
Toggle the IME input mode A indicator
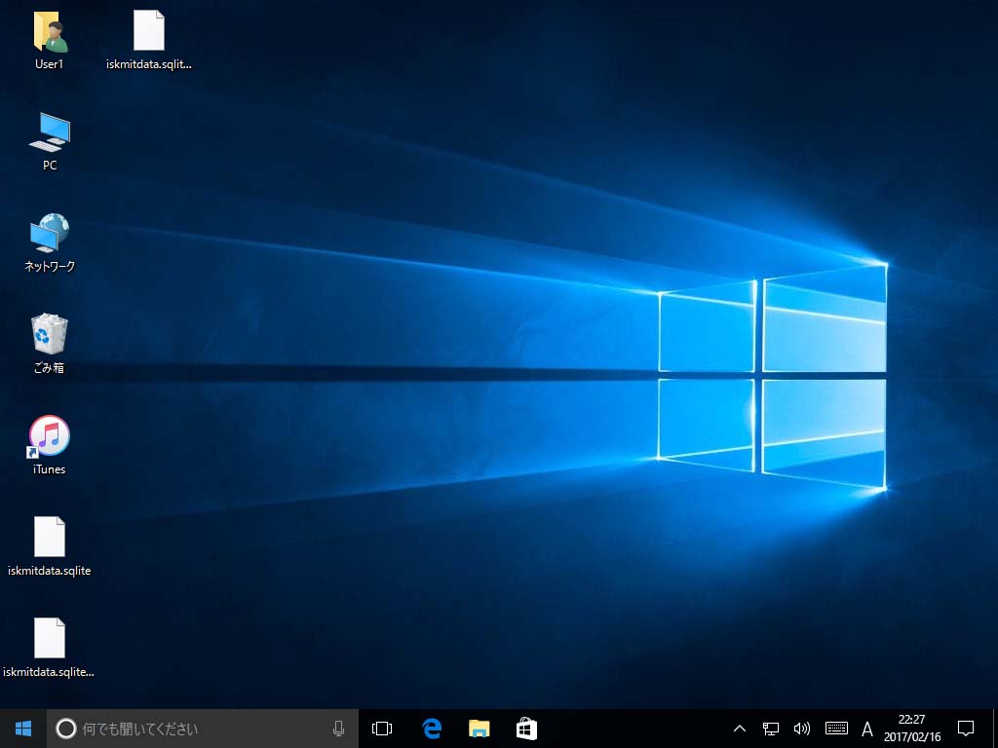[867, 729]
